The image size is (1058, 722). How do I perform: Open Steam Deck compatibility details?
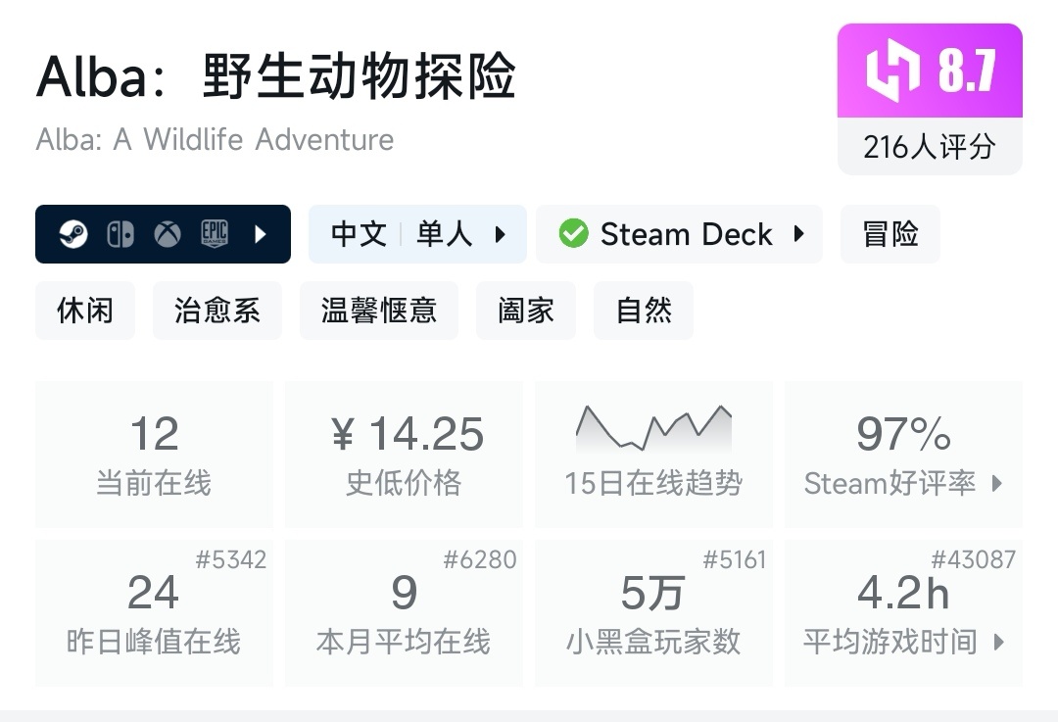tap(799, 234)
